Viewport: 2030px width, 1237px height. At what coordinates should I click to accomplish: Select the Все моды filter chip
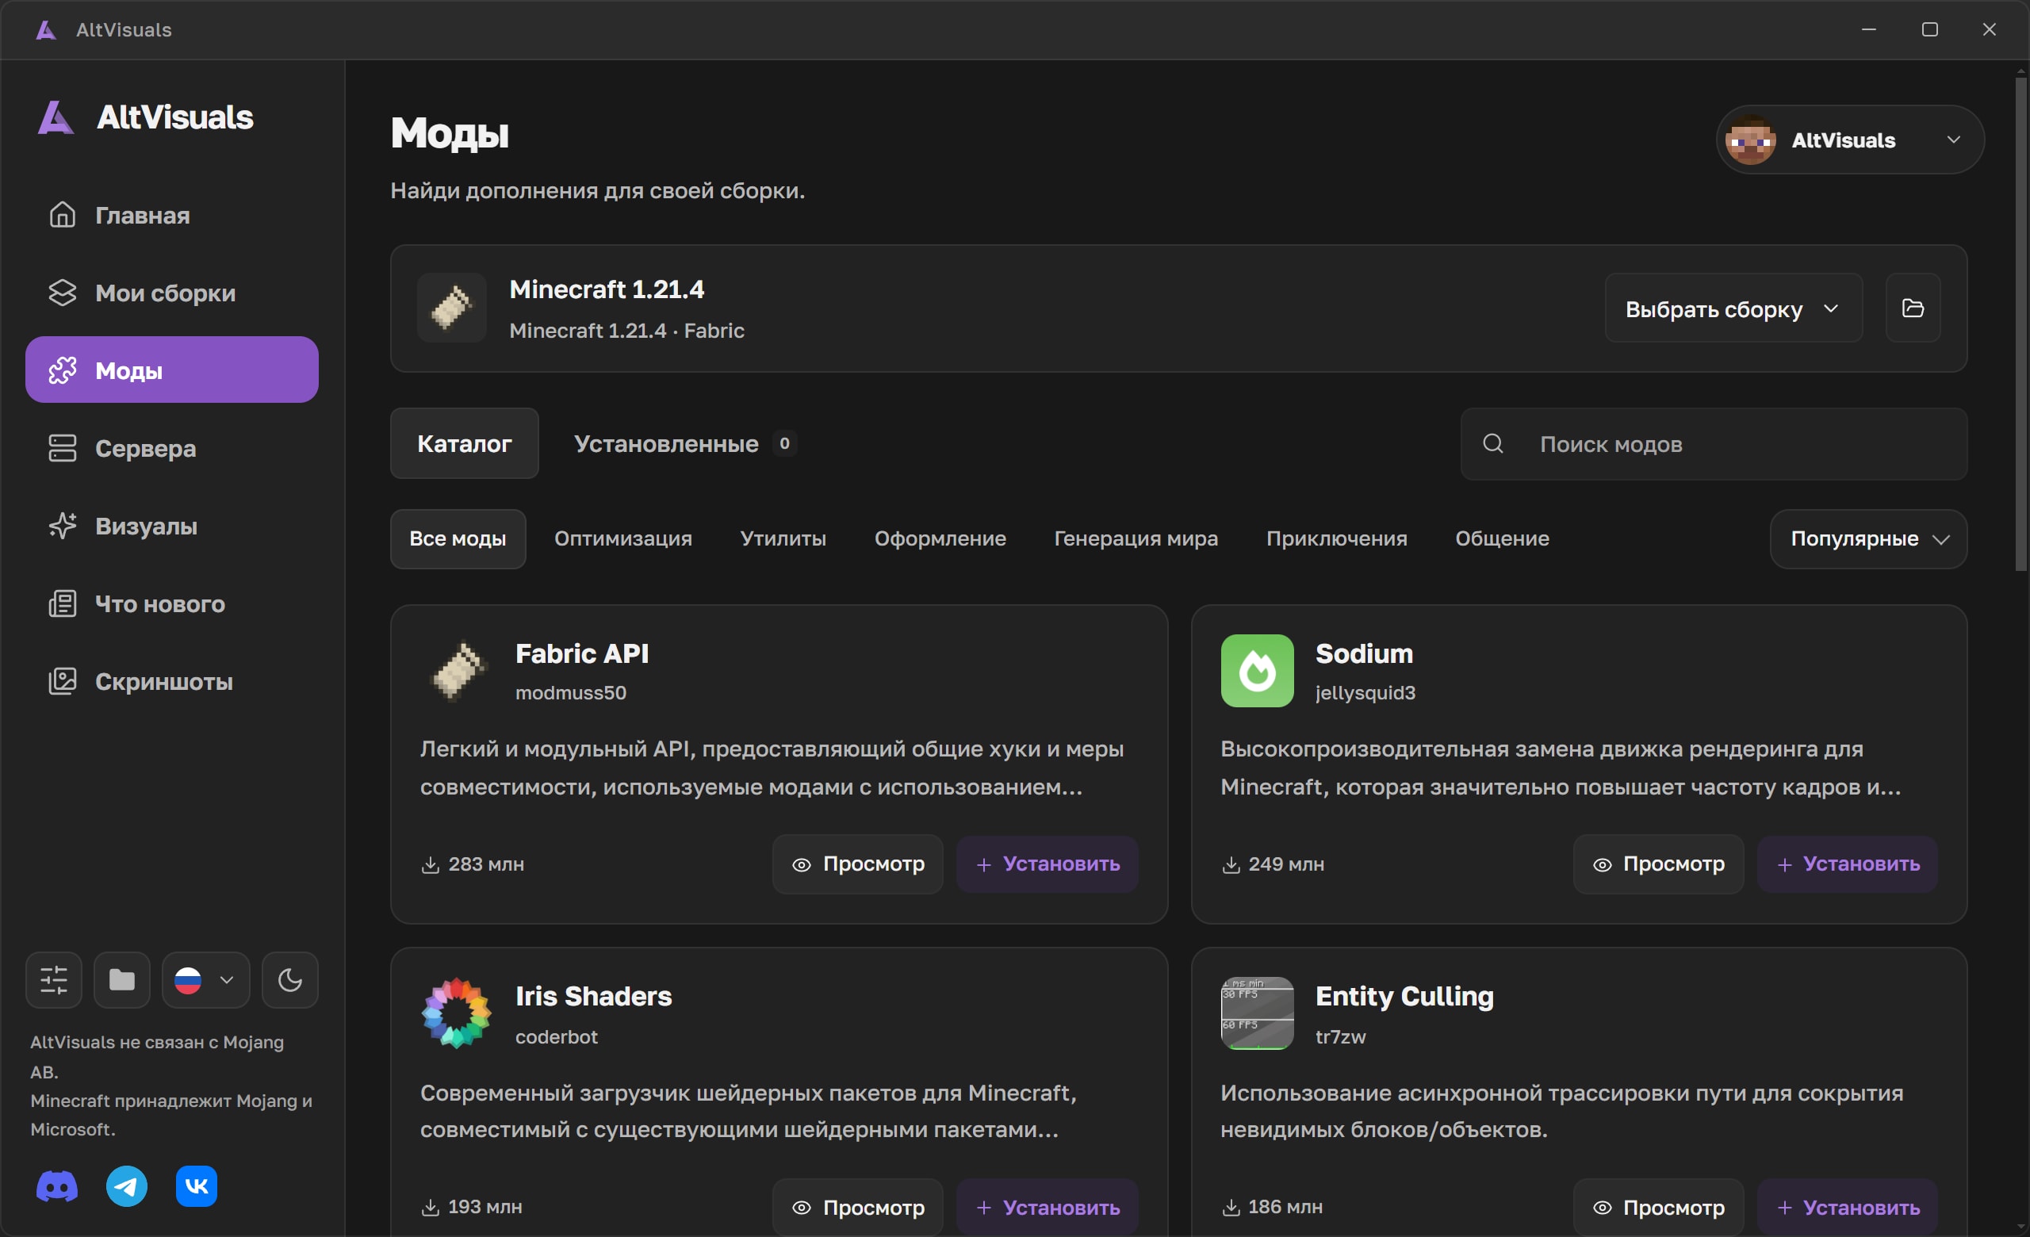[x=458, y=538]
